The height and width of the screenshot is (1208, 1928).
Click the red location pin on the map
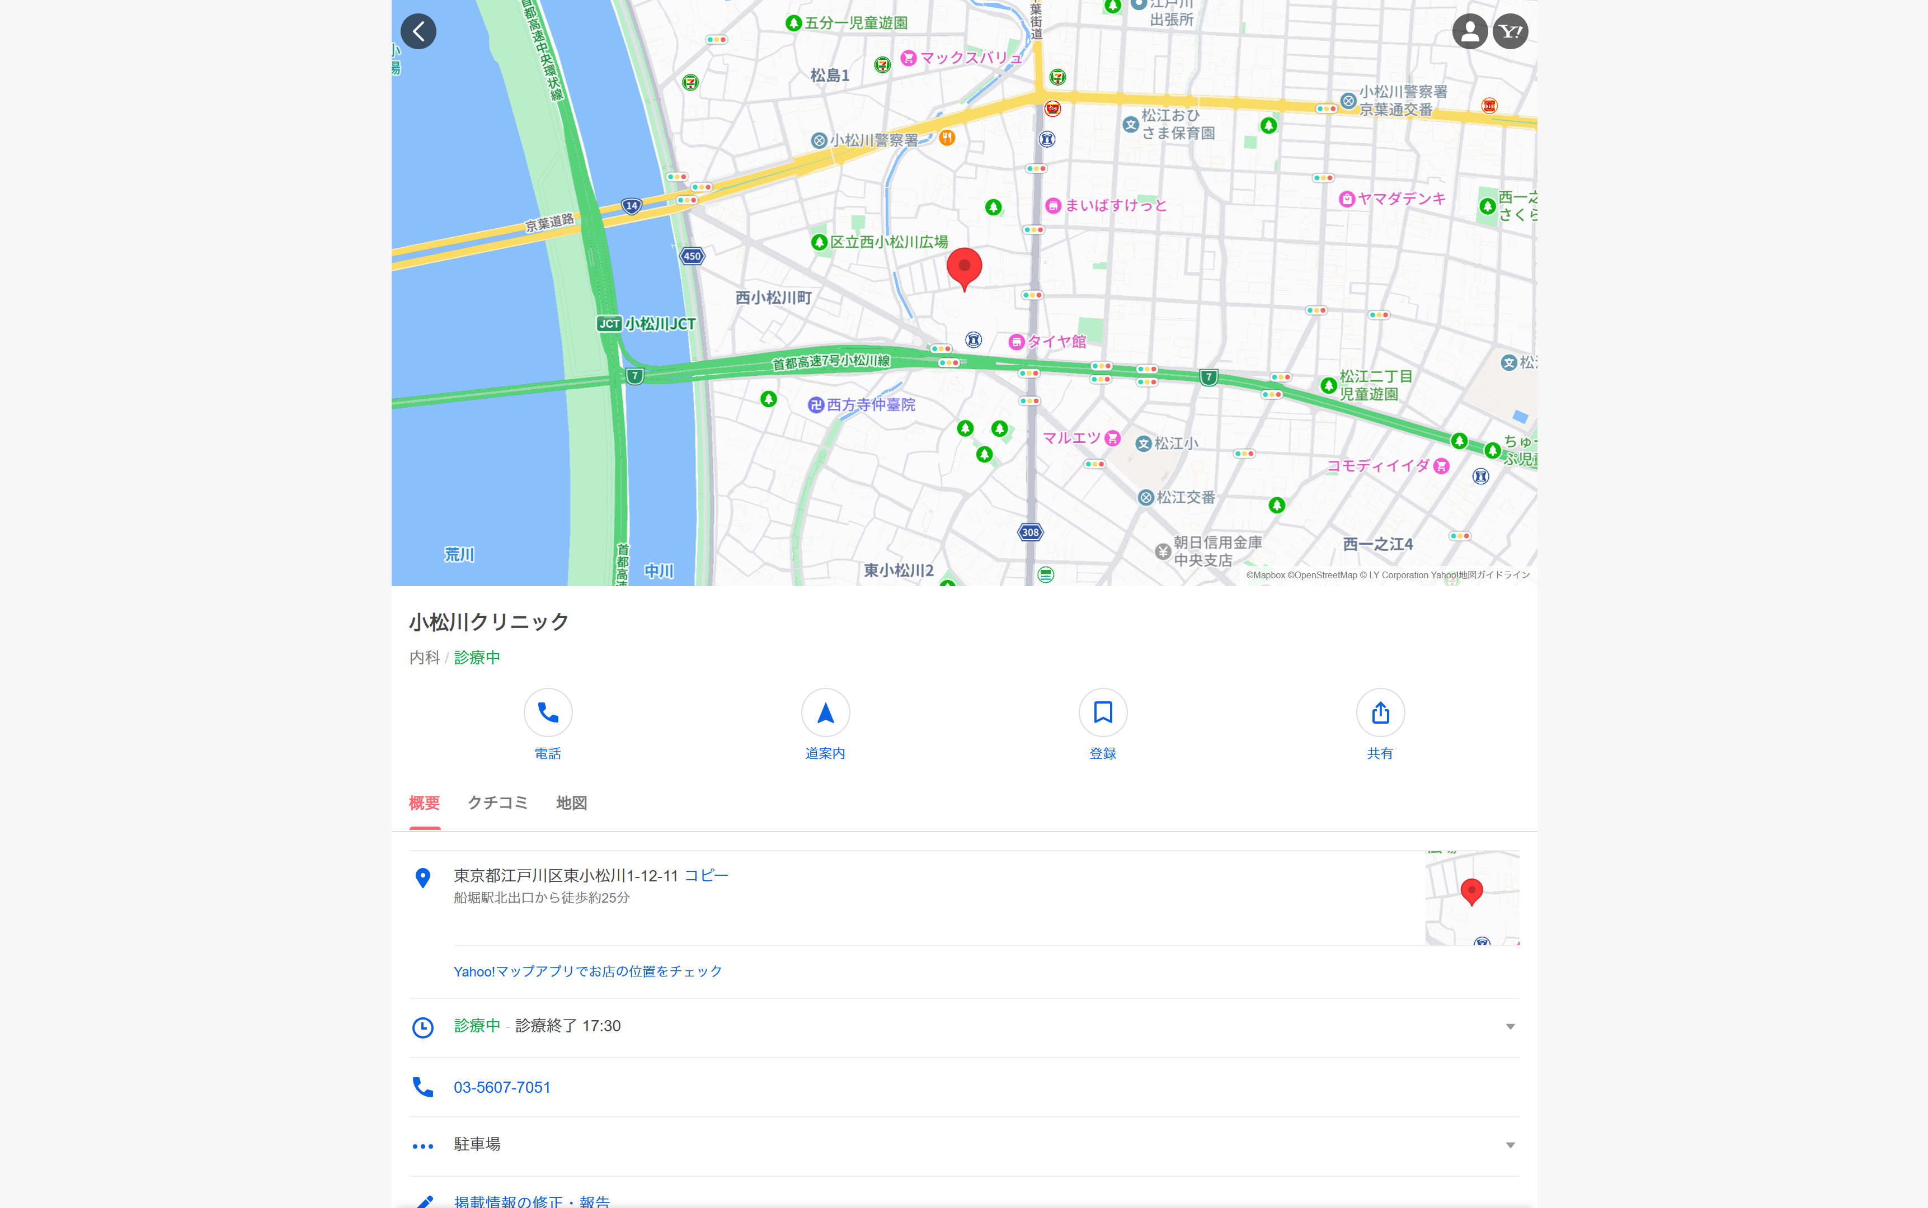pyautogui.click(x=964, y=268)
